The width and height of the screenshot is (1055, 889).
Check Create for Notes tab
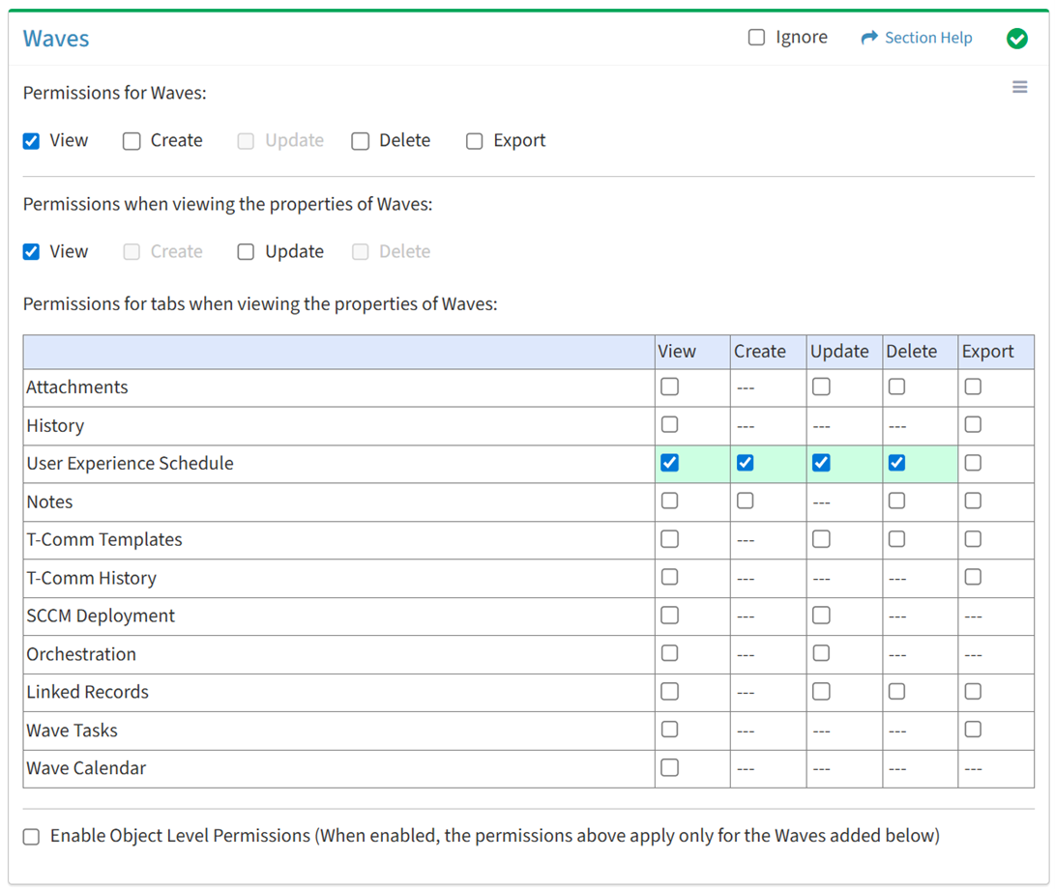pyautogui.click(x=745, y=502)
